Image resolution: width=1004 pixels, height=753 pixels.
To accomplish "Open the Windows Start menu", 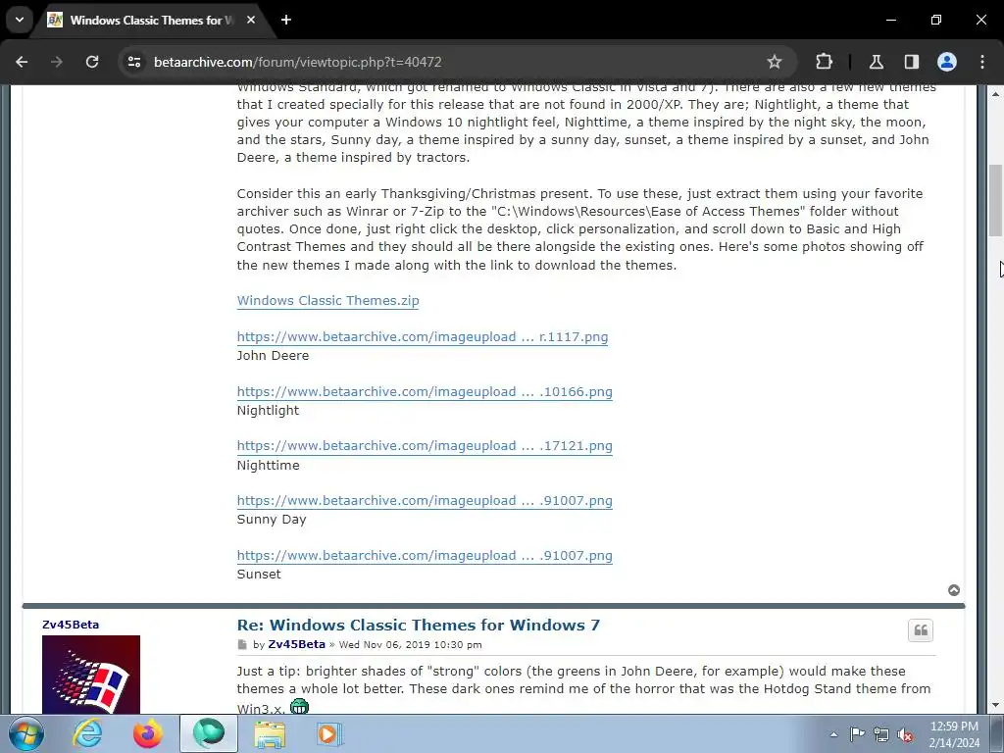I will (26, 733).
